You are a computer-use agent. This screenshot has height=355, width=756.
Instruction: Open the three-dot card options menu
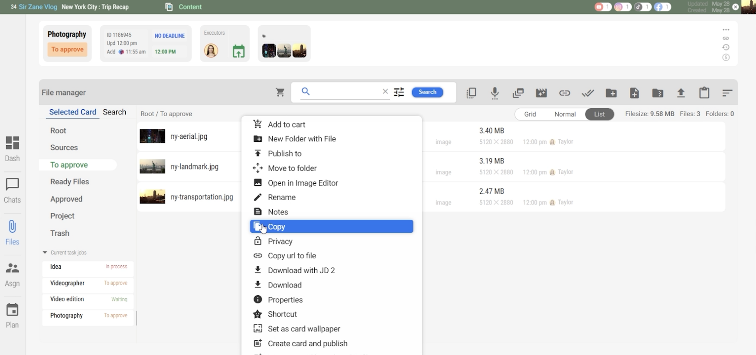726,30
